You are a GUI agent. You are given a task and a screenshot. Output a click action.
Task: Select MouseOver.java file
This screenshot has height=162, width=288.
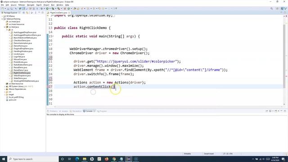pos(20,59)
